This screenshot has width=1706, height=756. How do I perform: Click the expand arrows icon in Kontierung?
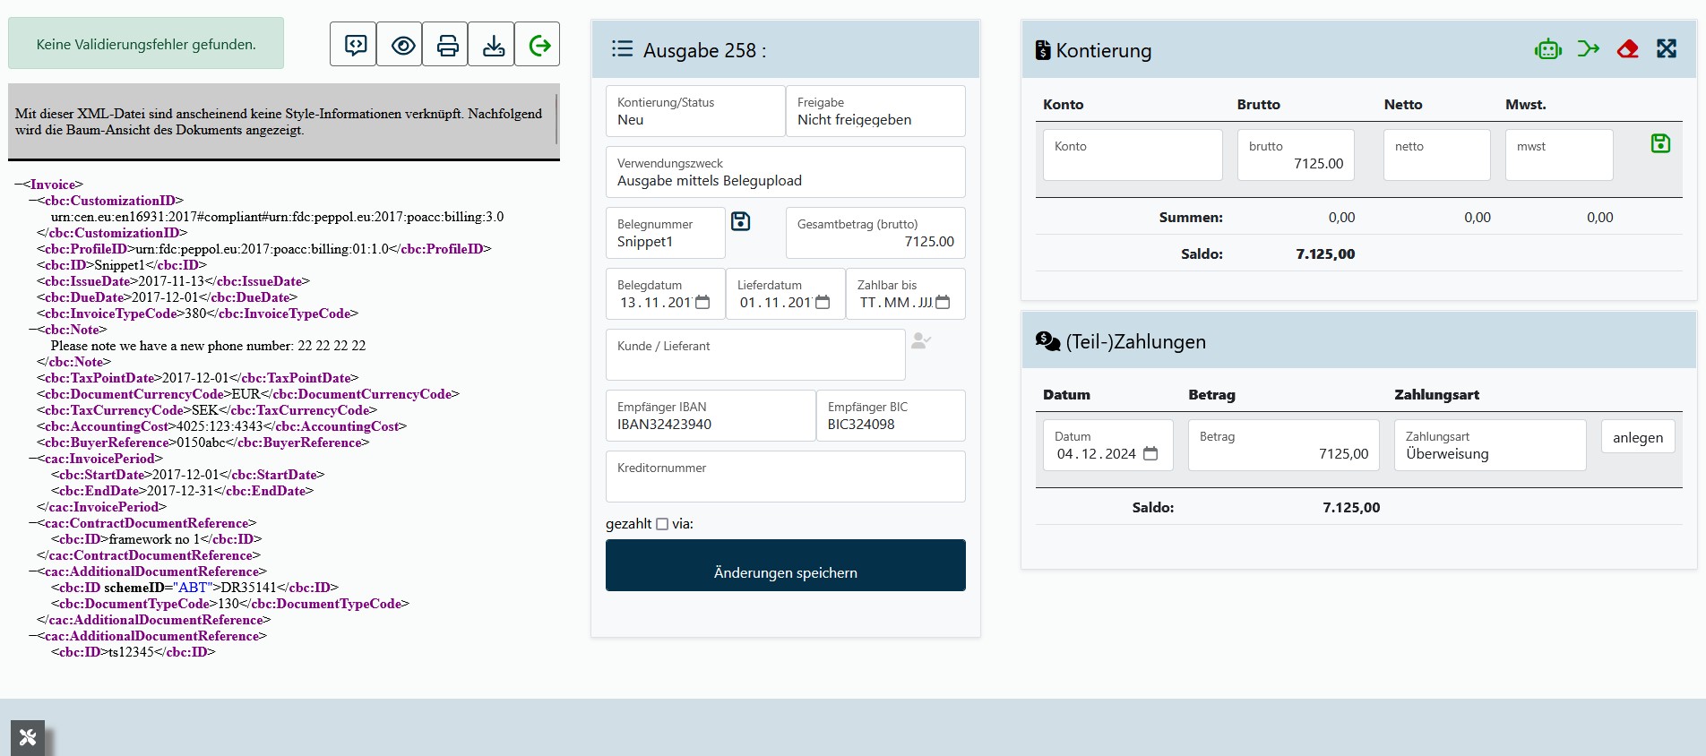(x=1666, y=49)
